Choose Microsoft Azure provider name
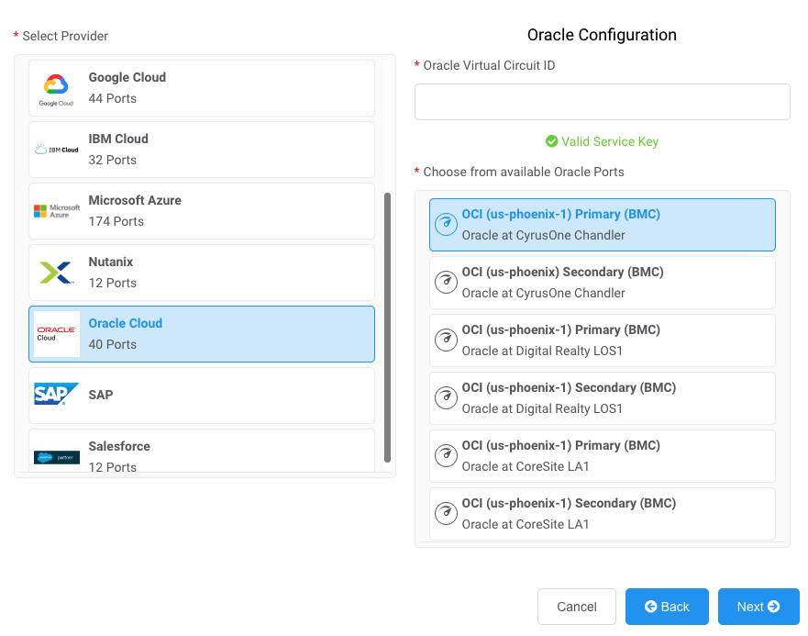The width and height of the screenshot is (808, 636). pos(135,200)
